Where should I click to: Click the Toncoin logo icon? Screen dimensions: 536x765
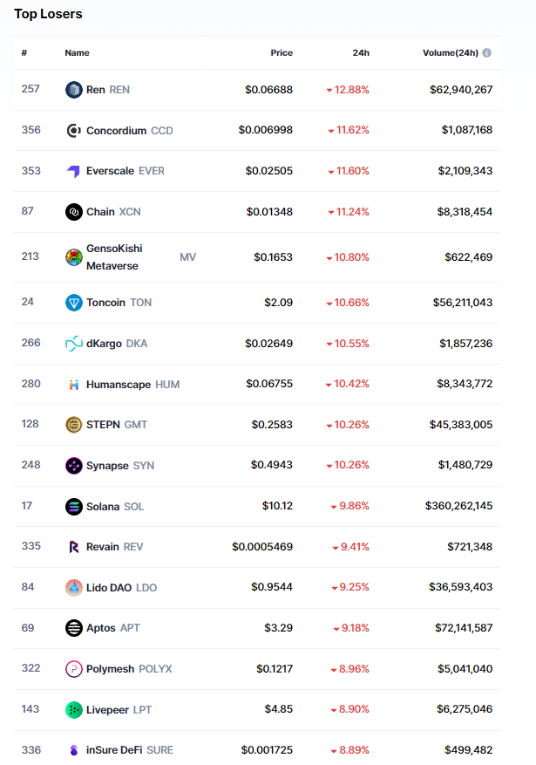(74, 303)
